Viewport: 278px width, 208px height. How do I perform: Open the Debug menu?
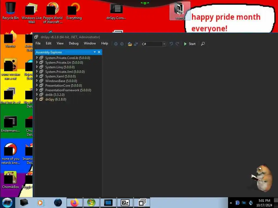point(74,43)
